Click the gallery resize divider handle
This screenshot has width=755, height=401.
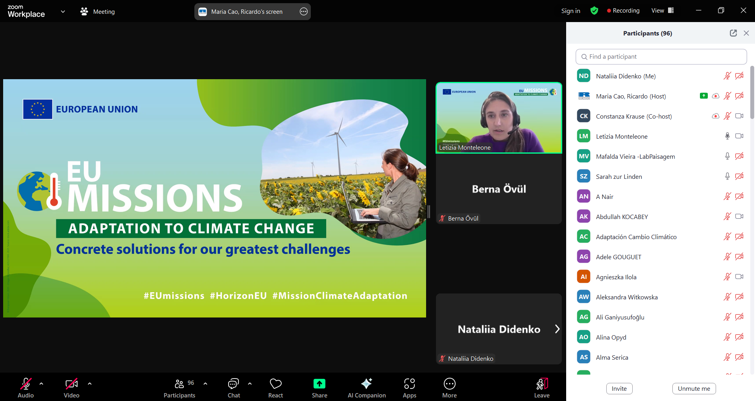(x=429, y=212)
